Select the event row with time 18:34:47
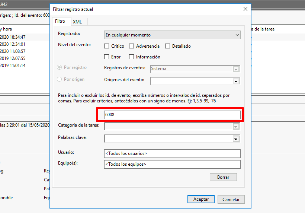The image size is (305, 213). (x=15, y=37)
